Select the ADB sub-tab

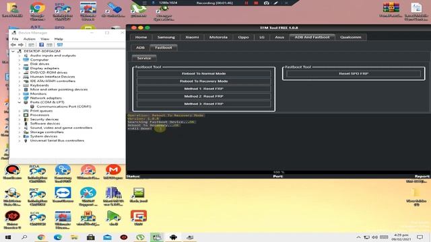pyautogui.click(x=140, y=48)
